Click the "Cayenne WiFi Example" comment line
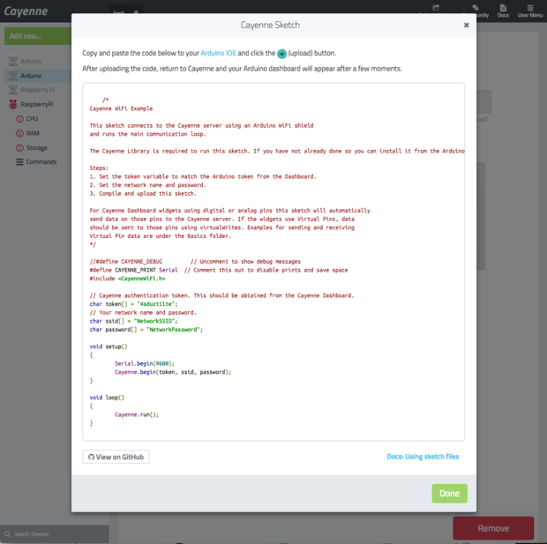 coord(121,108)
